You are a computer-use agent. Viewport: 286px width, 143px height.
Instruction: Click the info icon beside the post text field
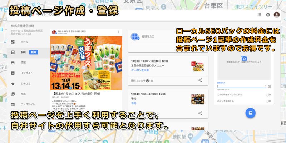(270, 87)
